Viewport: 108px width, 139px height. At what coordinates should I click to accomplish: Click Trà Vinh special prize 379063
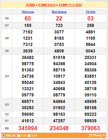click(90, 128)
